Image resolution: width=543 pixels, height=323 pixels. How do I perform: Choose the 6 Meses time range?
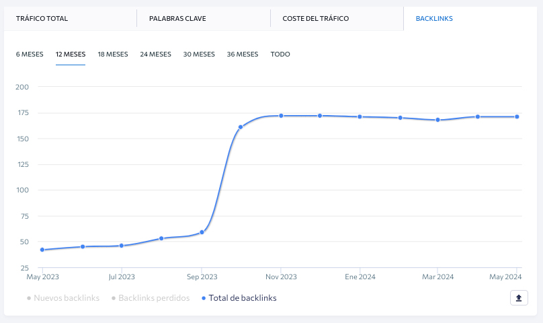tap(30, 54)
